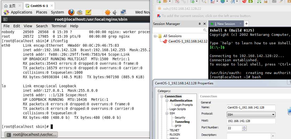Click the network computers icon in GNOME panel

click(x=123, y=12)
